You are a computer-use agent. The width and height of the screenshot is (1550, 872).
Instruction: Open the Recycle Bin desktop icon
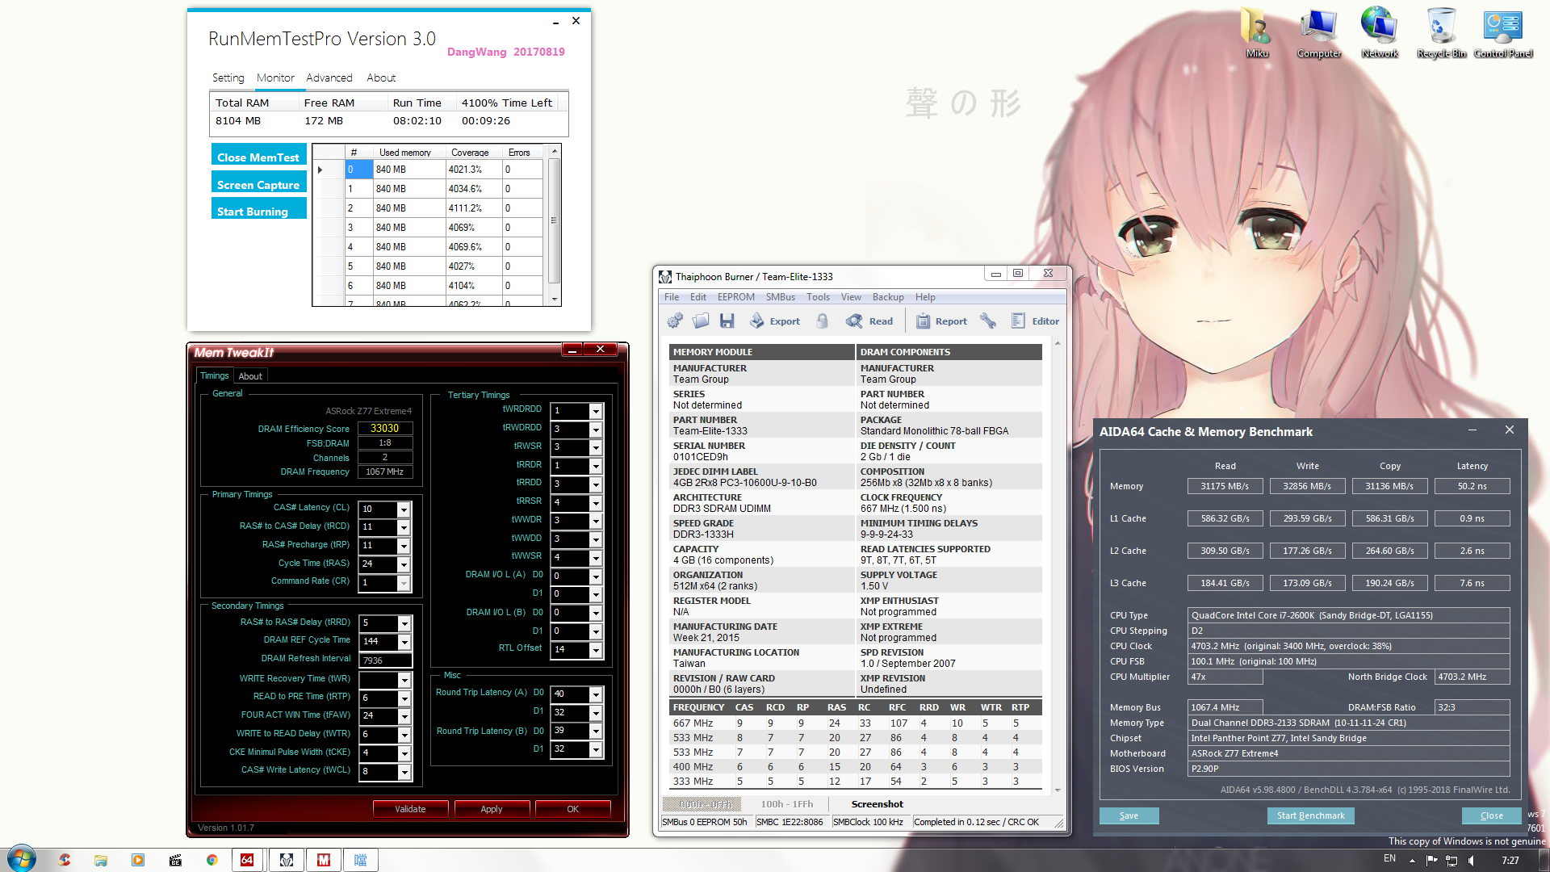1441,33
